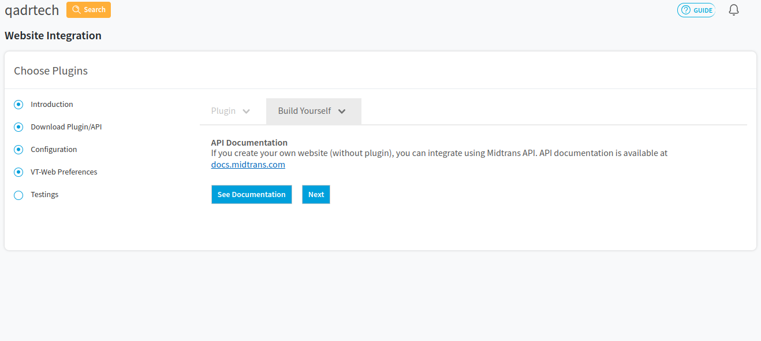The width and height of the screenshot is (761, 341).
Task: Click the qadrtech merchant name
Action: [x=32, y=10]
